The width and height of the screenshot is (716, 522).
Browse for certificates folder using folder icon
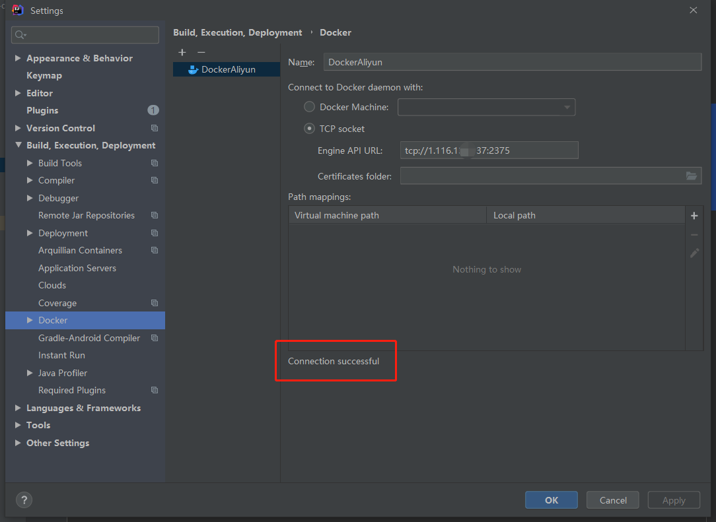click(692, 176)
